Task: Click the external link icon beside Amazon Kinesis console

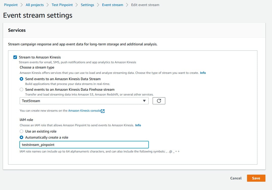Action: (102, 111)
